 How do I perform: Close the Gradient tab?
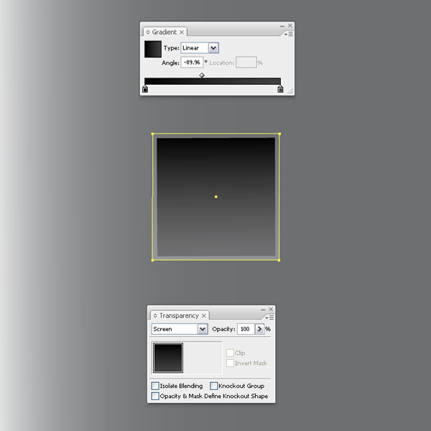click(x=182, y=32)
